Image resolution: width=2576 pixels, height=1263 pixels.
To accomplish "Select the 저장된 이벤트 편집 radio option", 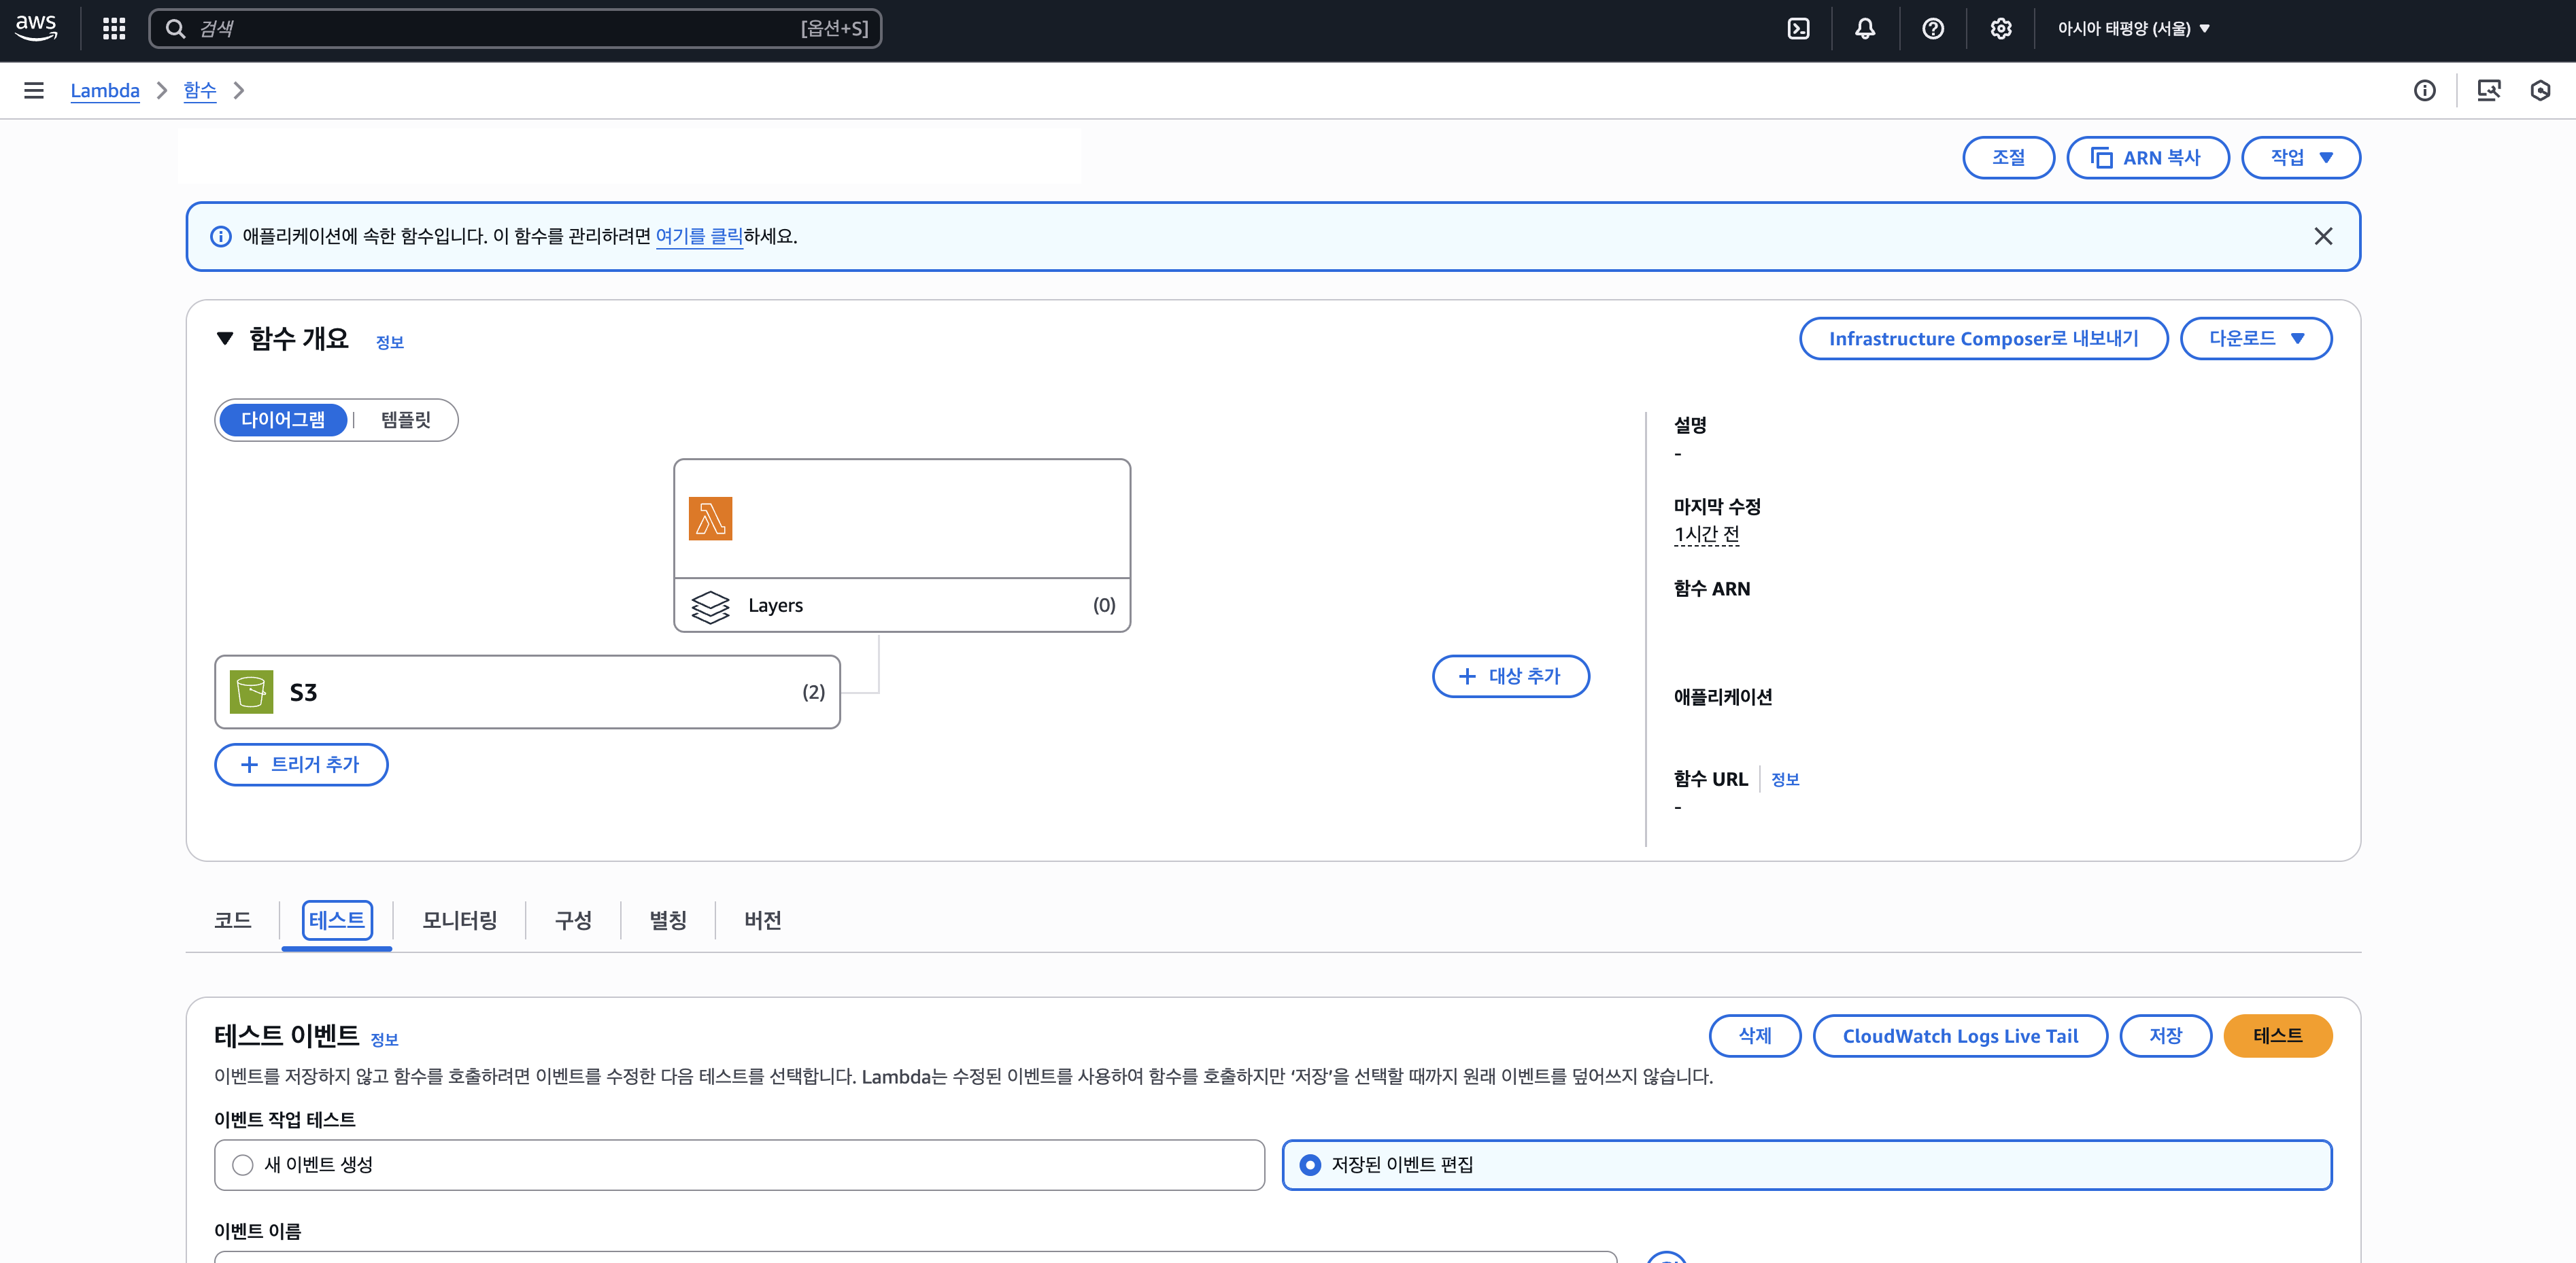I will (1310, 1165).
